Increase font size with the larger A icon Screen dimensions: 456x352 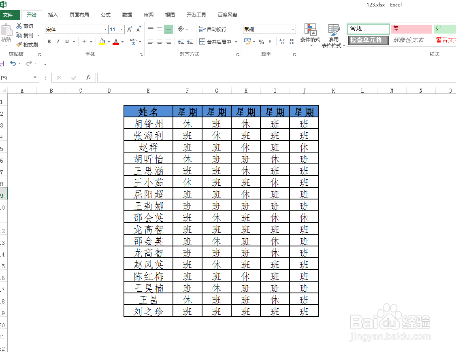click(130, 29)
